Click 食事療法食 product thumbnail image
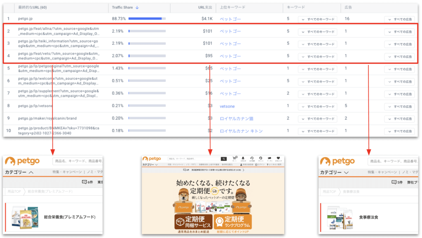This screenshot has width=422, height=238. (337, 217)
